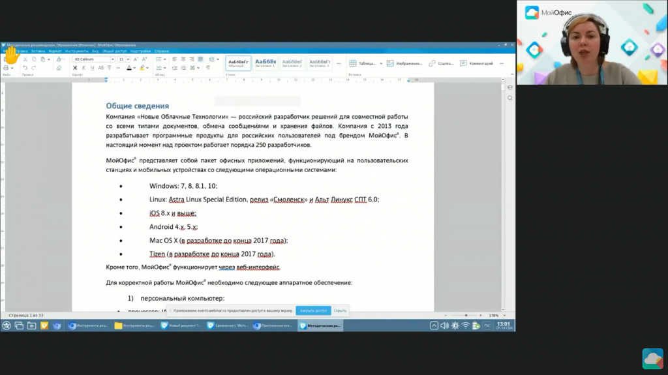668x375 pixels.
Task: Toggle justified alignment
Action: click(x=200, y=59)
